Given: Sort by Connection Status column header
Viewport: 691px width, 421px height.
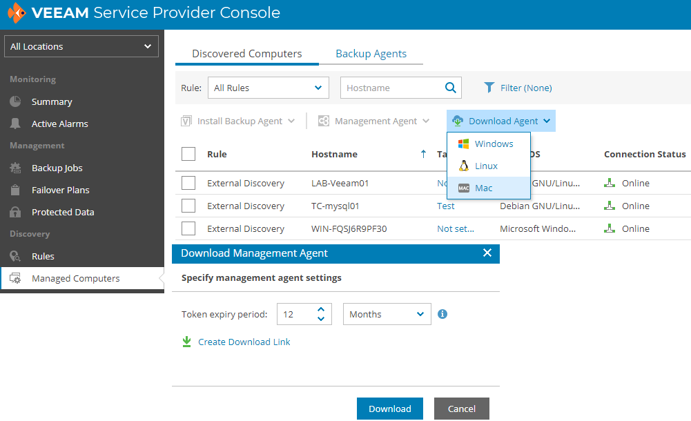Looking at the screenshot, I should coord(645,154).
